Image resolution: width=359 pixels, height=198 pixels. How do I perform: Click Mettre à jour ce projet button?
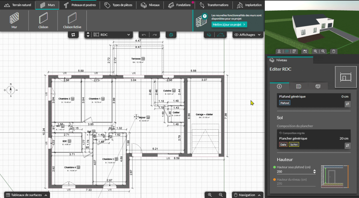[x=229, y=24]
